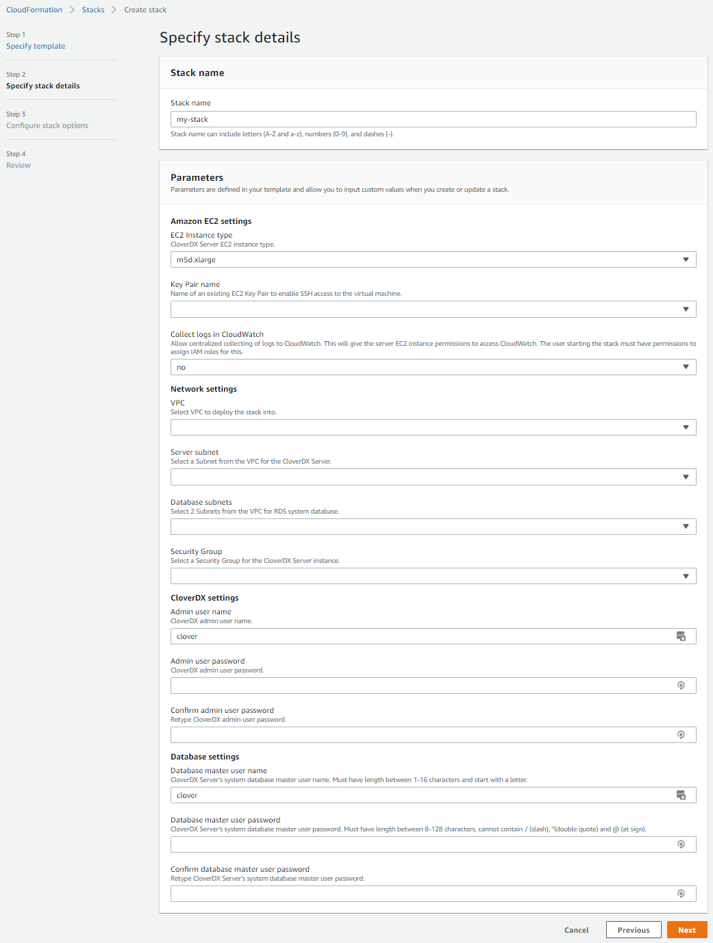Click the password manager icon in Admin user password field
Screen dimensions: 713x943
(x=681, y=685)
